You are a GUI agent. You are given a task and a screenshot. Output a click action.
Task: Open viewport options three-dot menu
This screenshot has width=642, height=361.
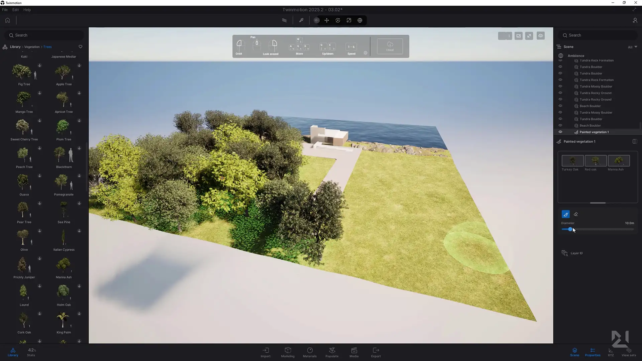509,36
